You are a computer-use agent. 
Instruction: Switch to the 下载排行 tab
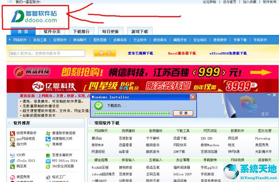tap(81, 32)
